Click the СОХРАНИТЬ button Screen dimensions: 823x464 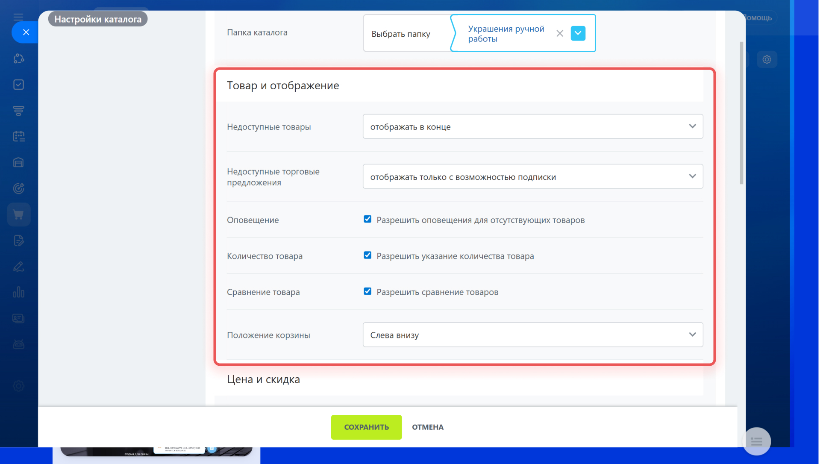[366, 427]
